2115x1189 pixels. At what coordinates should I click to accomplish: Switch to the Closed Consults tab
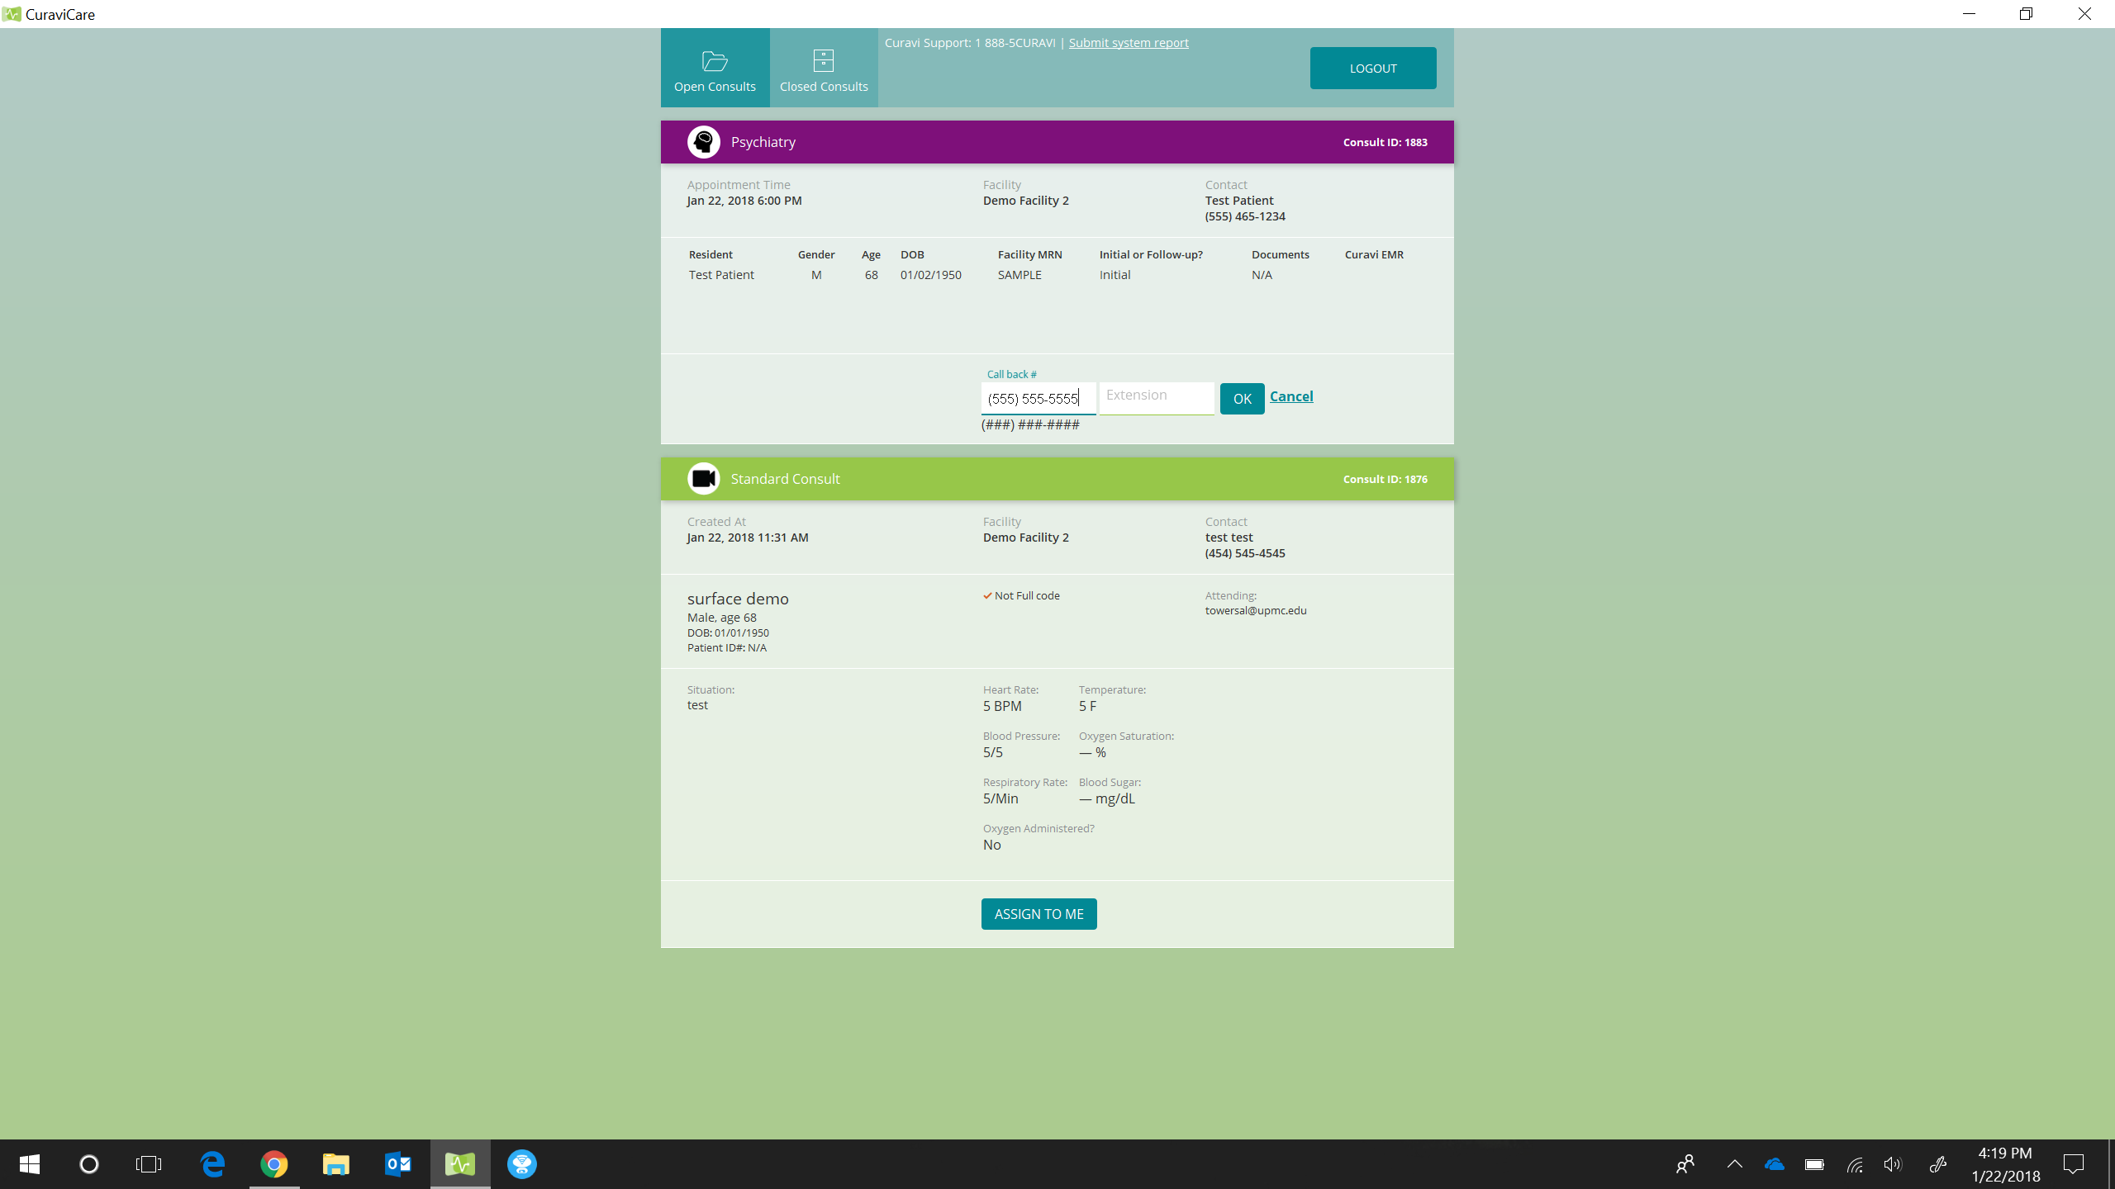(824, 69)
